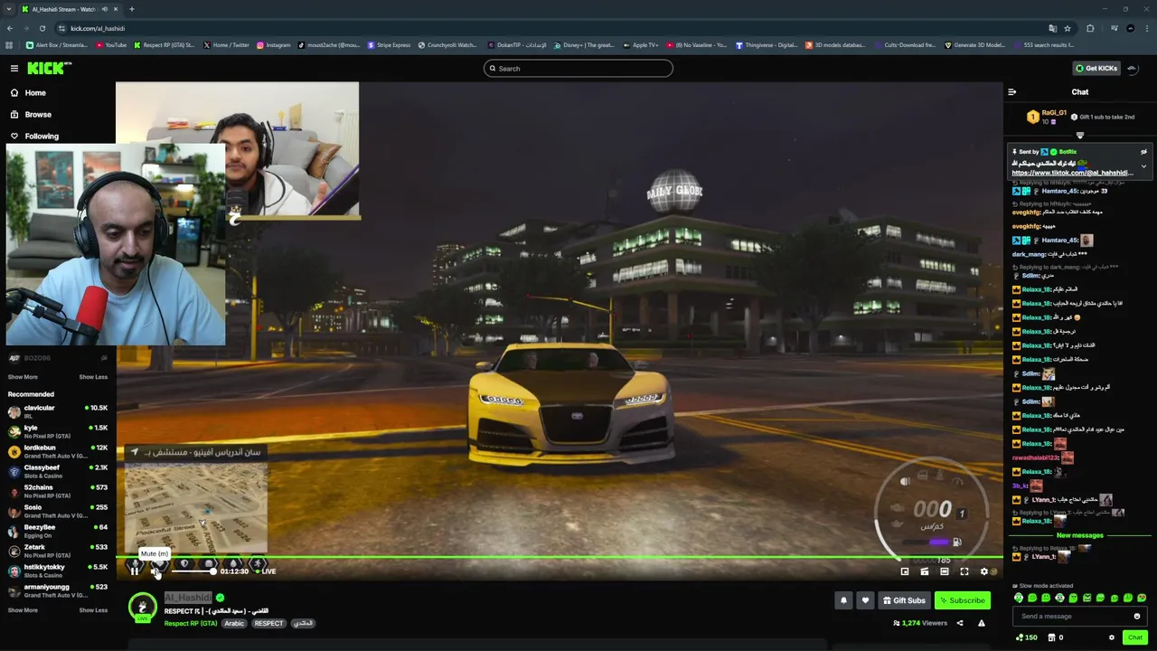Enable notifications with the bell button
The width and height of the screenshot is (1157, 651).
[x=843, y=600]
